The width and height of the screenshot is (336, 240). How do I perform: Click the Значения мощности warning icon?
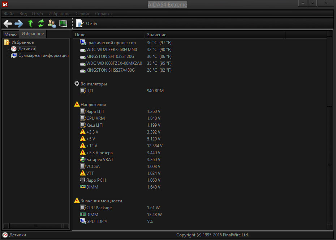[77, 201]
